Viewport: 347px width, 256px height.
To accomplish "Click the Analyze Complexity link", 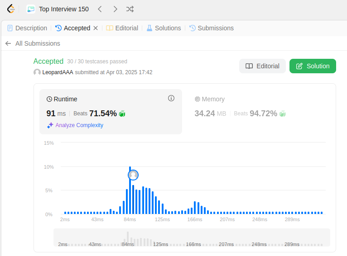I will pos(75,125).
